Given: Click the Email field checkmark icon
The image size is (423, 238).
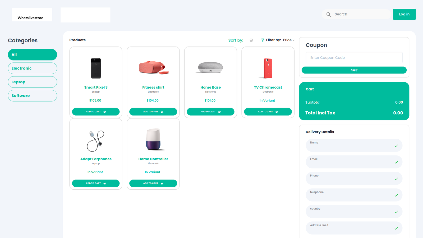Looking at the screenshot, I should pos(396,162).
